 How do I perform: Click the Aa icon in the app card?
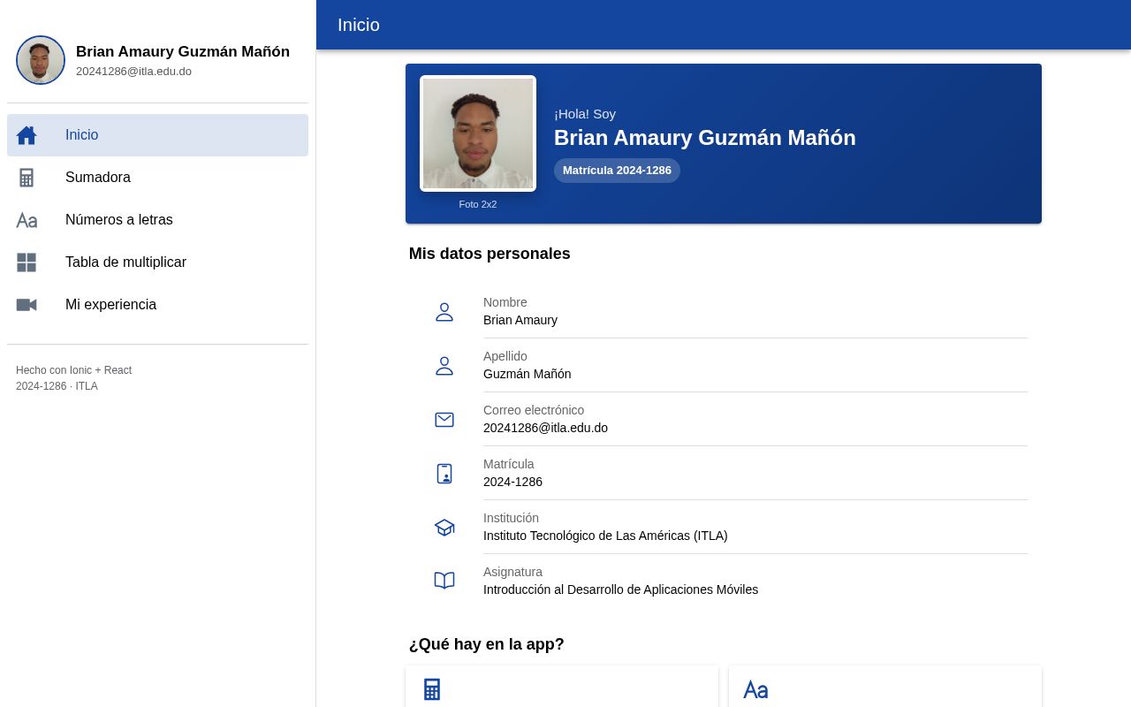755,689
